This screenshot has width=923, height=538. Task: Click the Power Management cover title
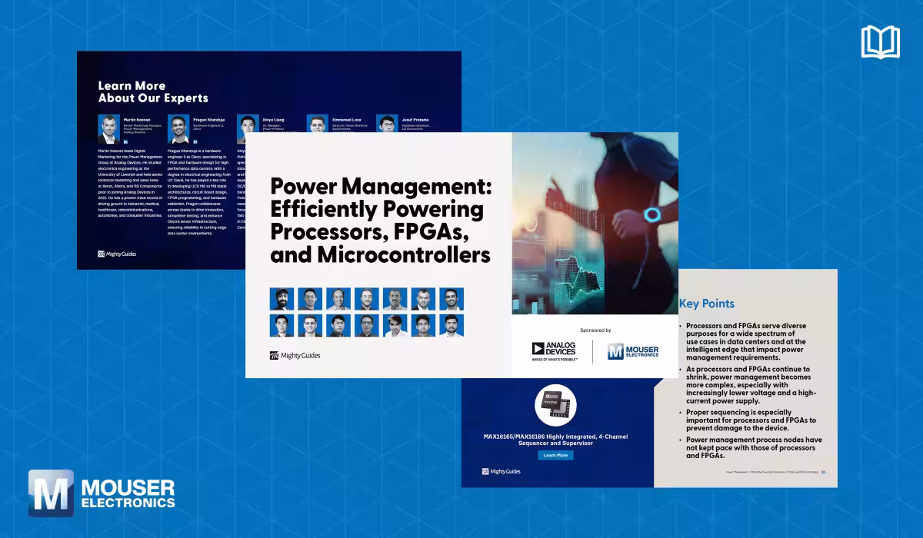click(381, 219)
